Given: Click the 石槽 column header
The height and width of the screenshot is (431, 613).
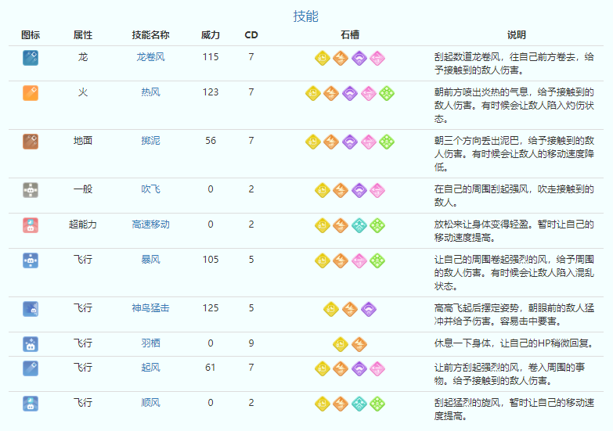Looking at the screenshot, I should tap(350, 35).
